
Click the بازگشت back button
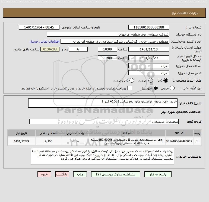pos(62,174)
